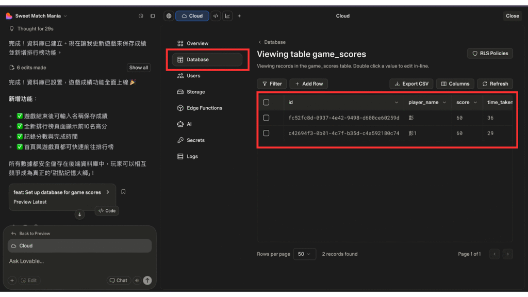Open the code view icon in top bar
This screenshot has width=528, height=297.
tap(216, 16)
